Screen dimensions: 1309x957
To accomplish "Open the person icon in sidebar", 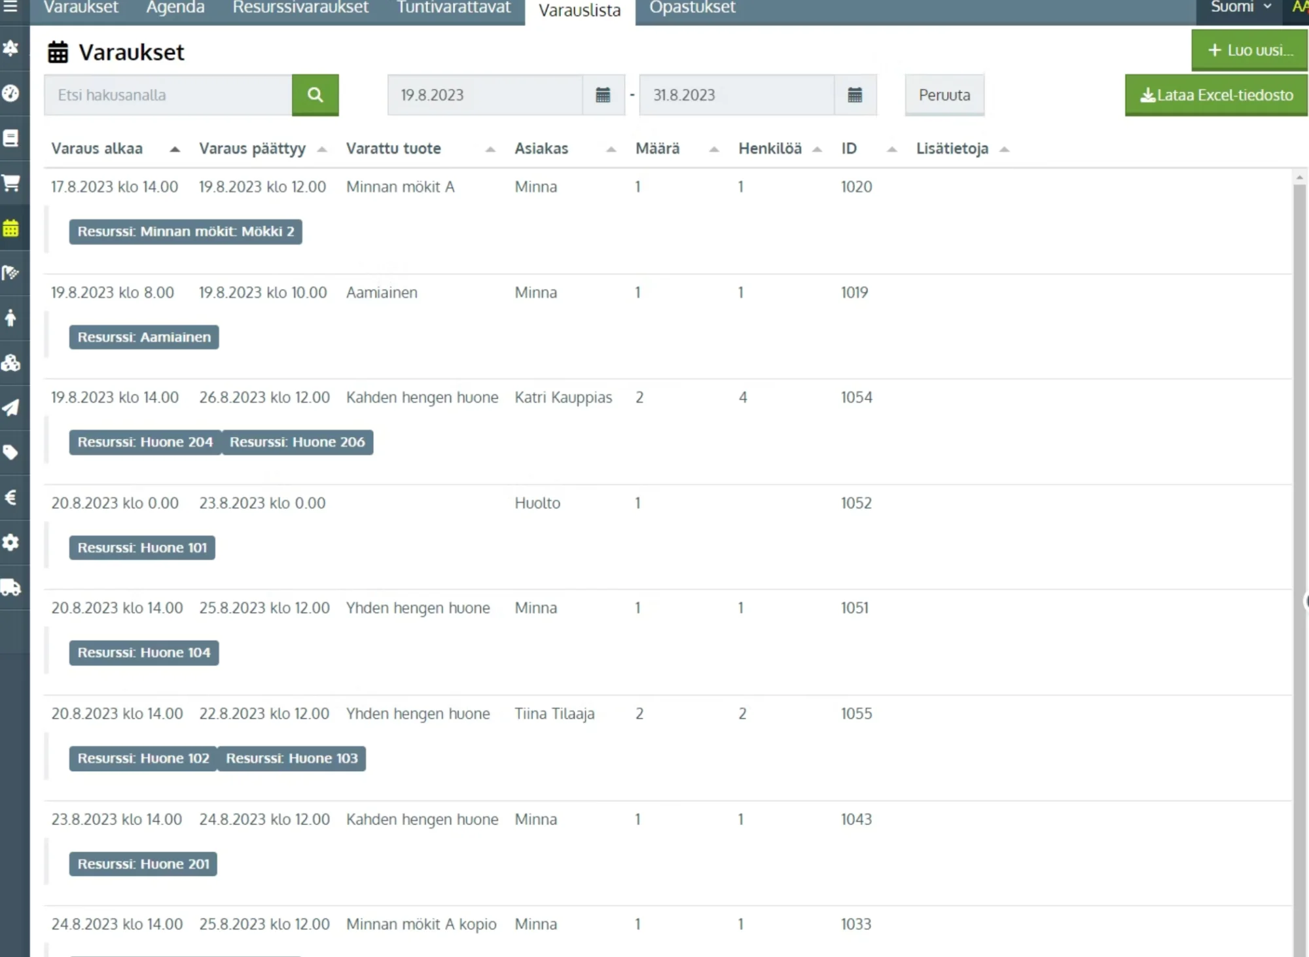I will (10, 318).
